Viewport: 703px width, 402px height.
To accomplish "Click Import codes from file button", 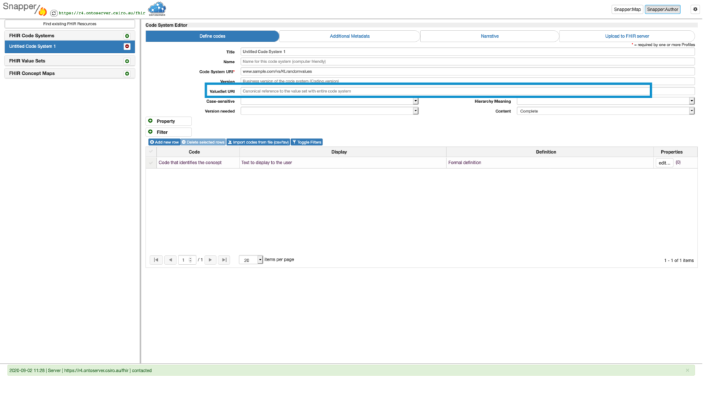I will [x=258, y=142].
